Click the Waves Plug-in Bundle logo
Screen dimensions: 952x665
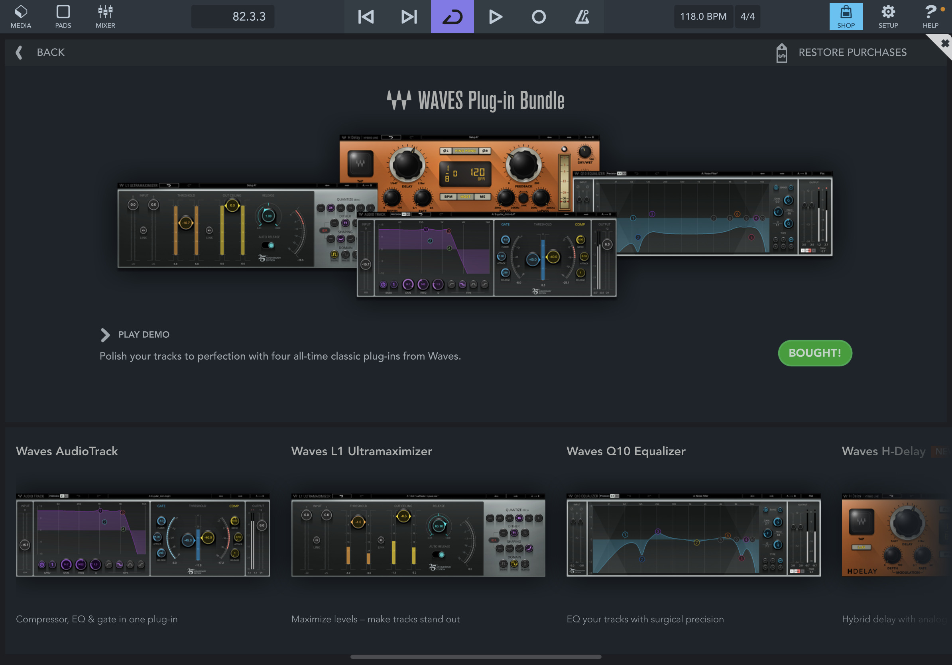coord(476,100)
